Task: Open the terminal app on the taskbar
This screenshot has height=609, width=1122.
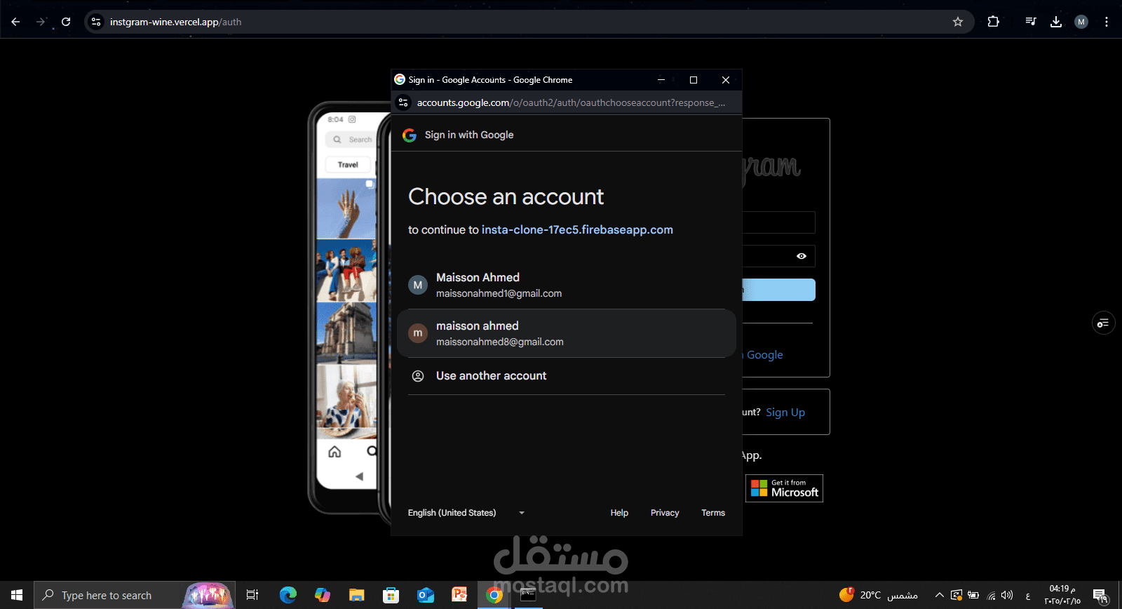Action: coord(528,595)
